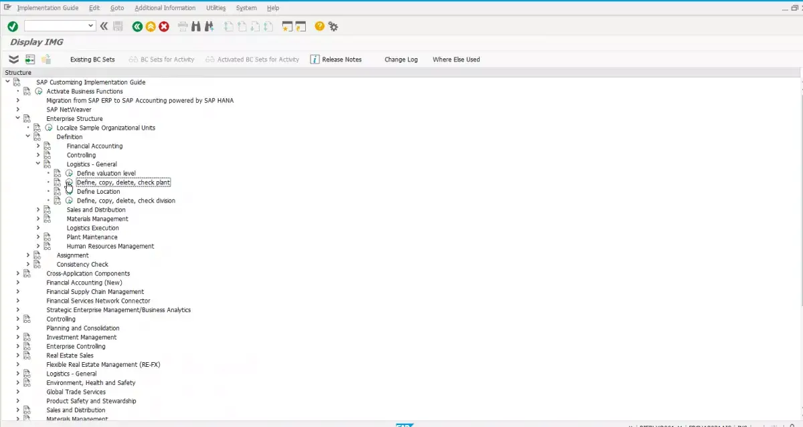Collapse the Logistics - General node under Definition
This screenshot has height=427, width=803.
tap(38, 164)
